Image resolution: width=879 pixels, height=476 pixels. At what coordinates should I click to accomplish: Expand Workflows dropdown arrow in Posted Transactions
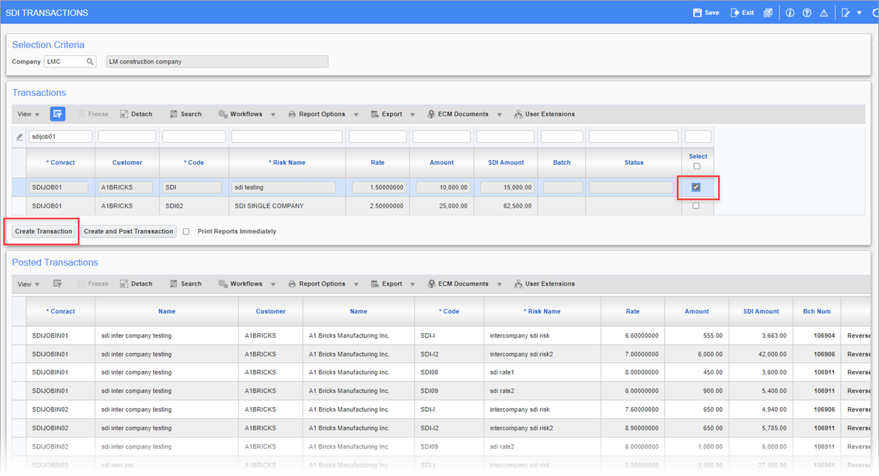coord(273,284)
